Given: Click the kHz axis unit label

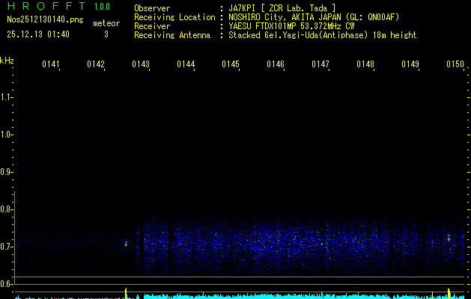Looking at the screenshot, I should coord(7,60).
